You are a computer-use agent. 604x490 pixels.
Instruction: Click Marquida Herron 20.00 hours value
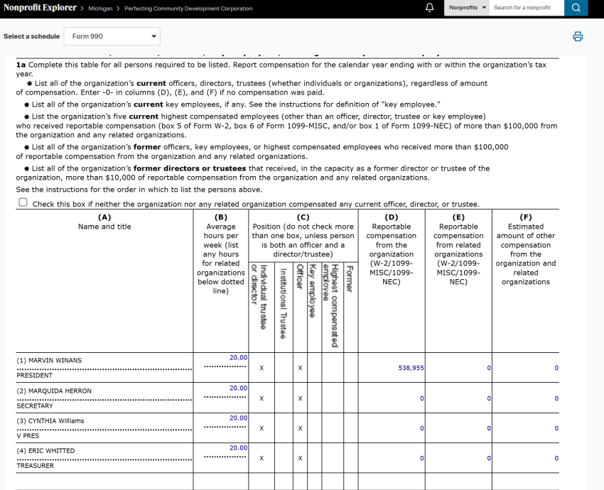239,388
